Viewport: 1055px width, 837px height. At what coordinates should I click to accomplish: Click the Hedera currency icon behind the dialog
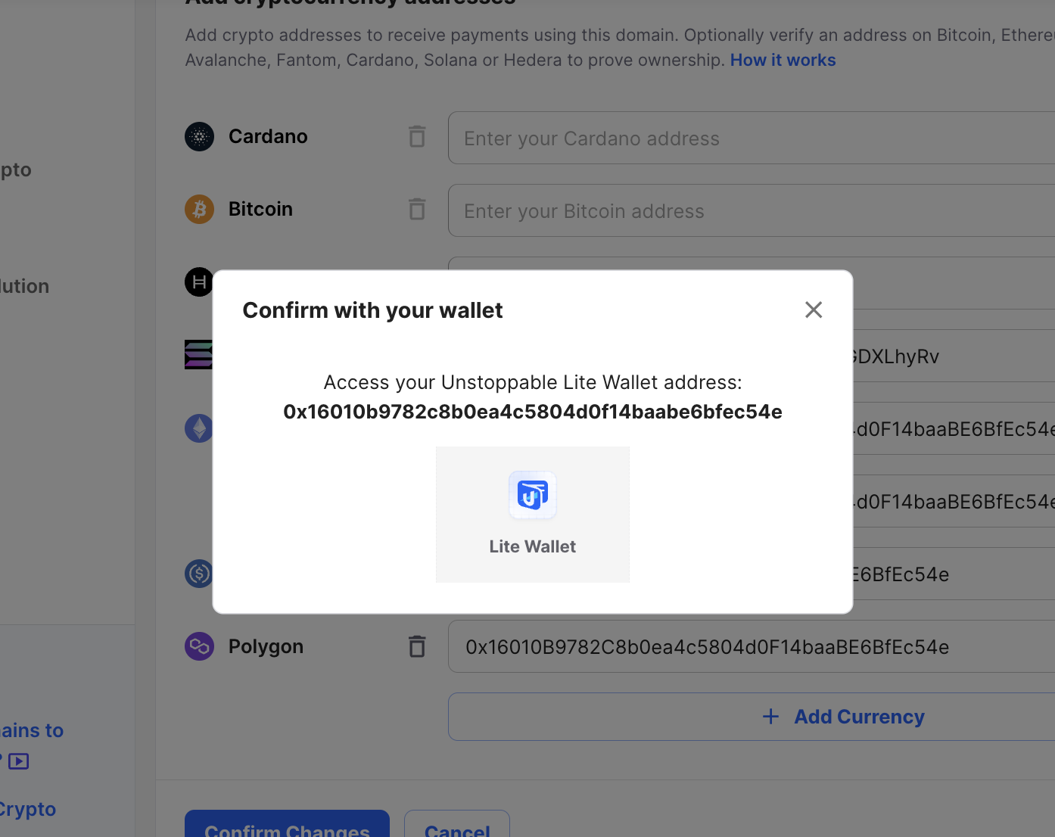coord(198,282)
